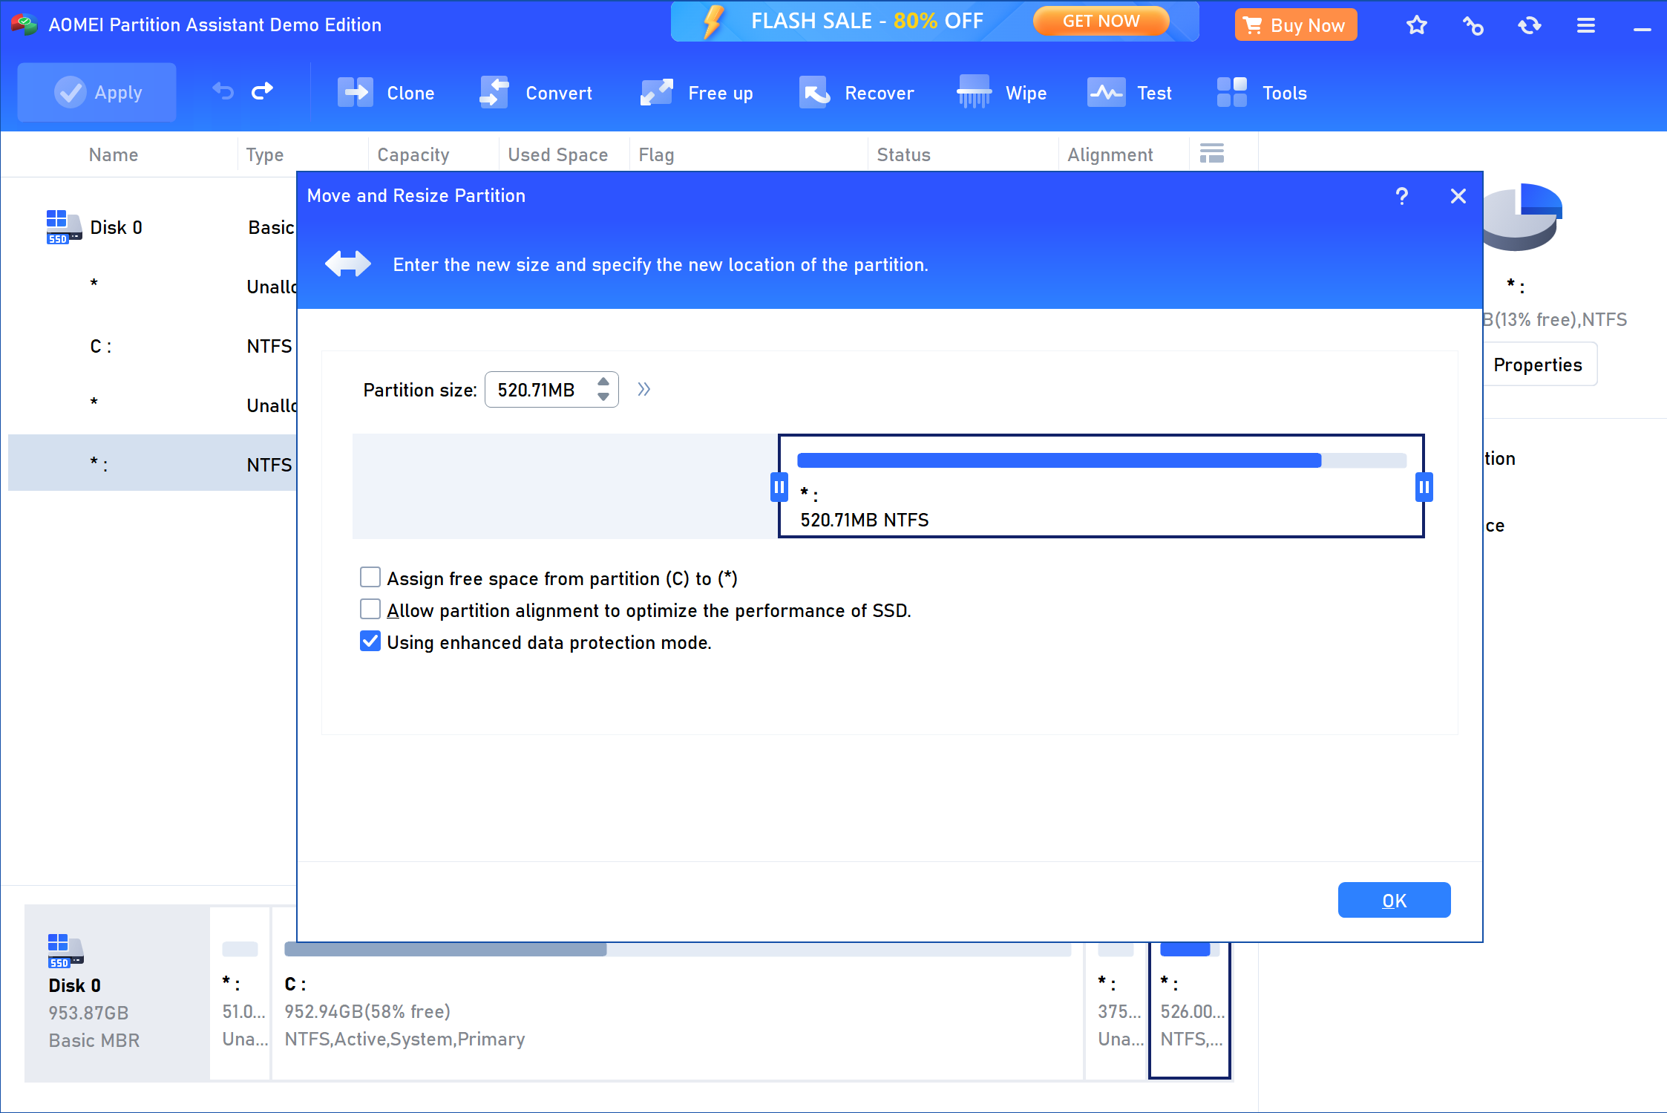Increase partition size with the up arrow
Screen dimensions: 1667x1113
click(603, 382)
